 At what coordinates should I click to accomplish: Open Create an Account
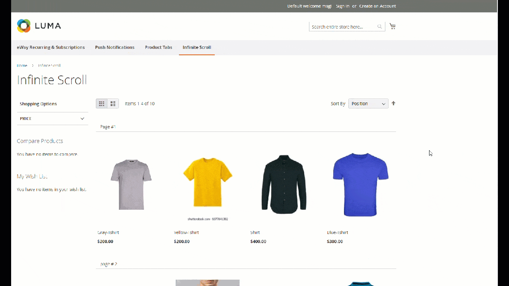pyautogui.click(x=377, y=6)
